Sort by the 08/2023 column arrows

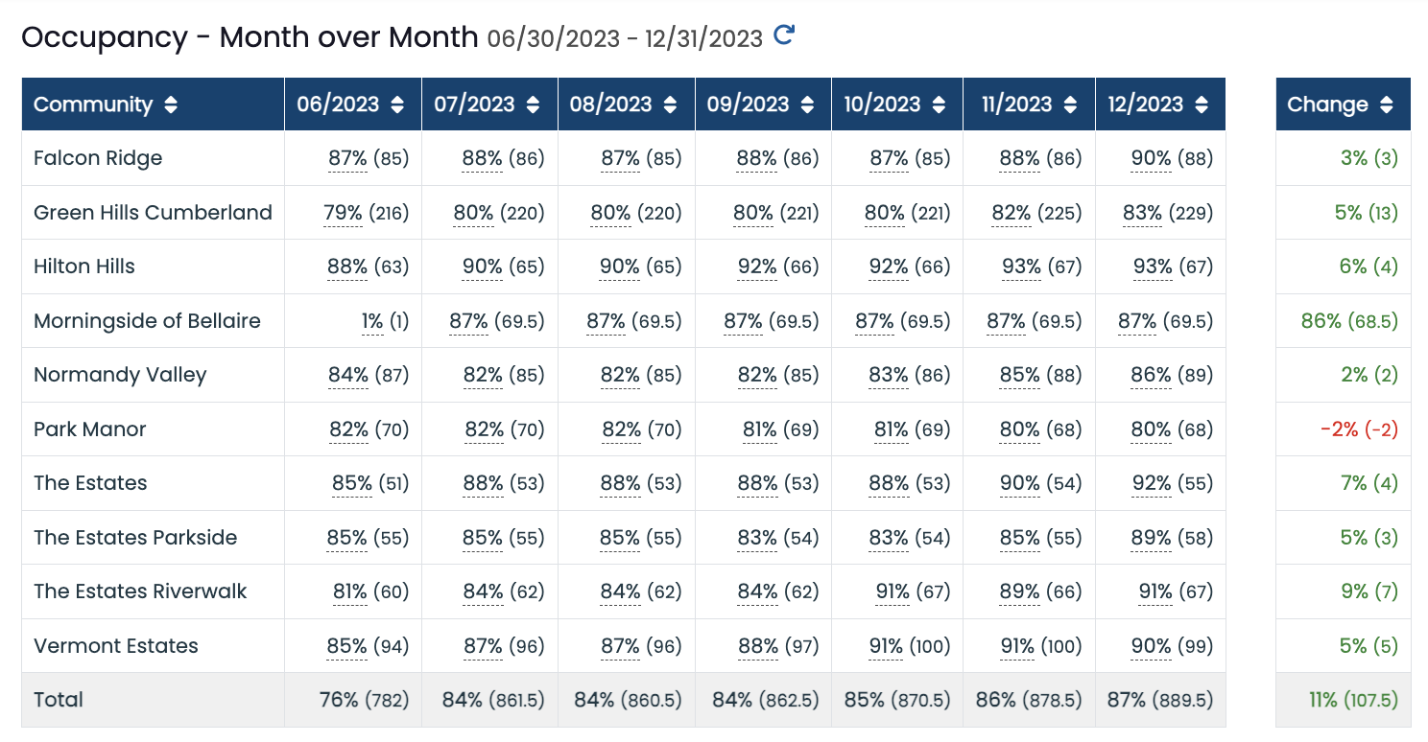pos(670,104)
